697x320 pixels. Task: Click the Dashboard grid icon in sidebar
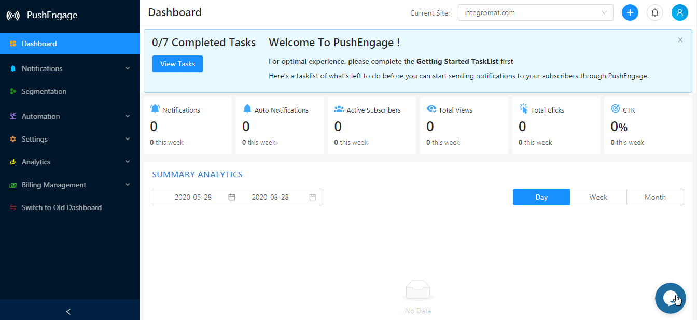pyautogui.click(x=13, y=44)
